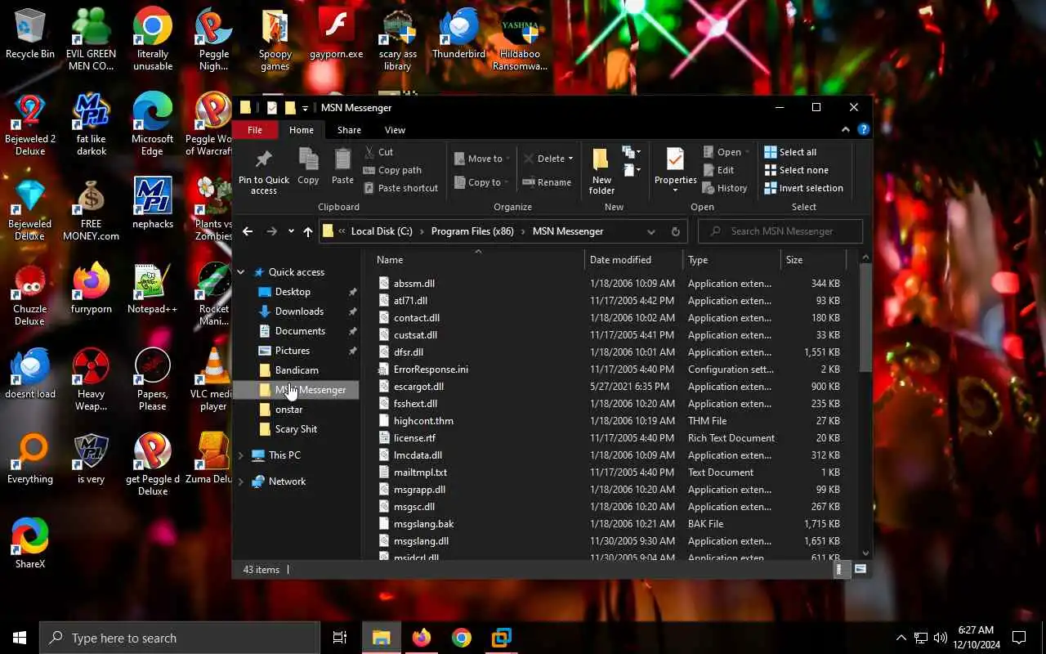The width and height of the screenshot is (1046, 654).
Task: Click the Windows Start button
Action: tap(20, 638)
